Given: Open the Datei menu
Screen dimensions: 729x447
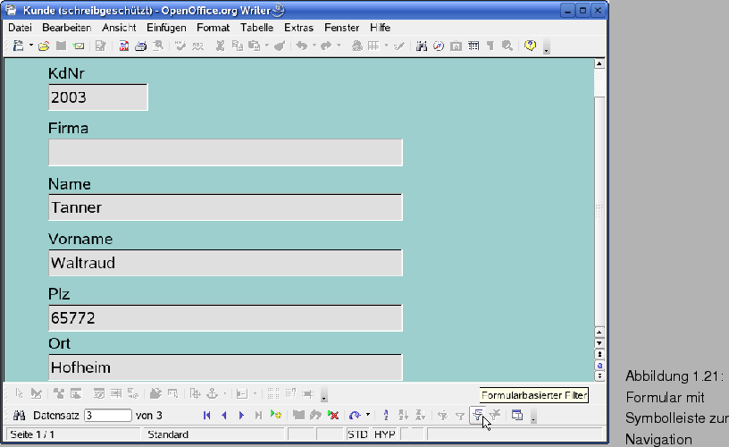Looking at the screenshot, I should tap(20, 28).
